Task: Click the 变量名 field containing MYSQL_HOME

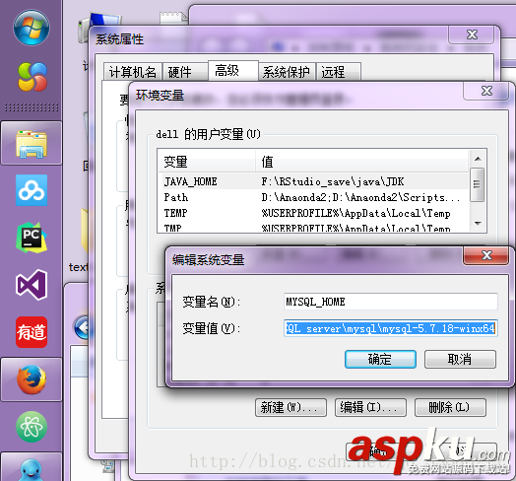Action: tap(391, 302)
